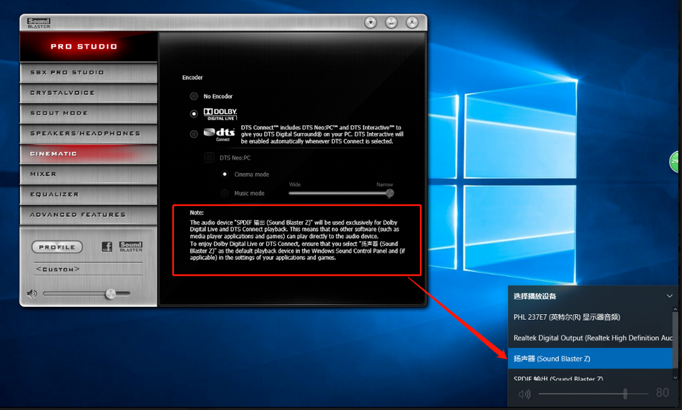Select SPDIF 输出 (Sound Blaster Z) device
Image resolution: width=682 pixels, height=410 pixels.
[x=590, y=377]
